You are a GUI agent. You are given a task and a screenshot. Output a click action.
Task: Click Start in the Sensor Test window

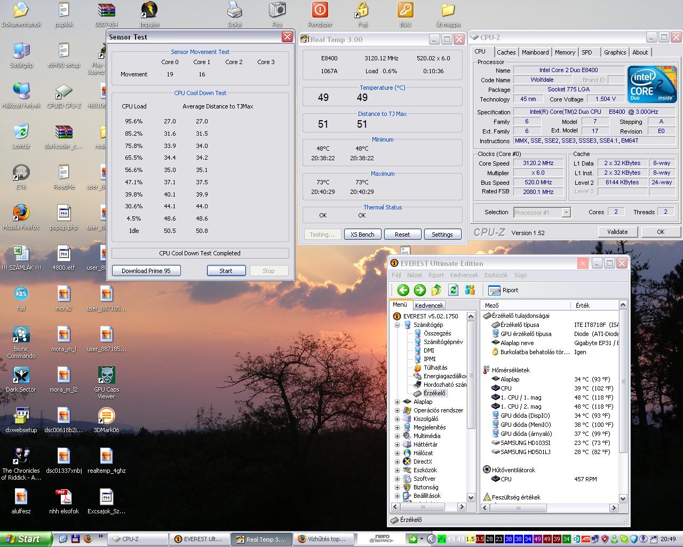226,271
